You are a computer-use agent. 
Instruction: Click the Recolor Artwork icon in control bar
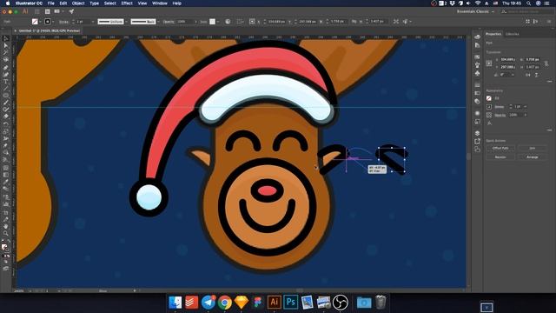point(228,22)
